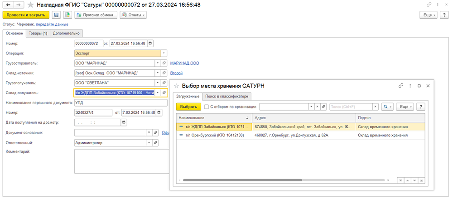Select the т/п Оренбургский row
This screenshot has height=199, width=453.
tap(300, 135)
